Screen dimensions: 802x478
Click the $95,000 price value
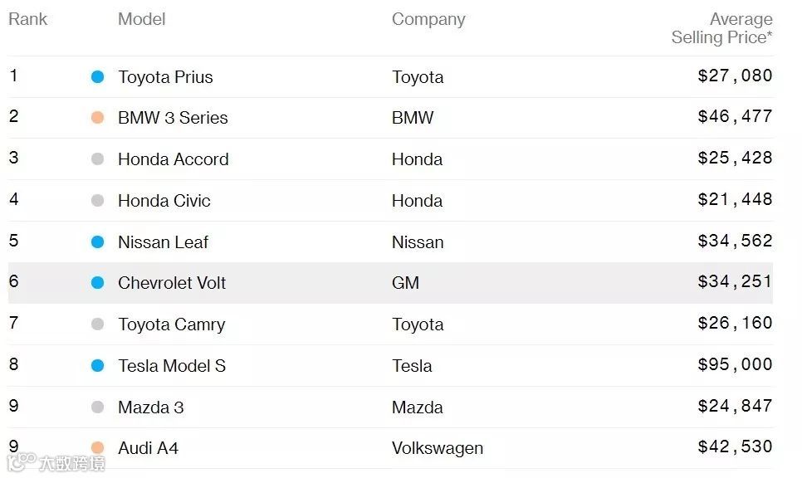tap(735, 365)
